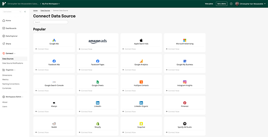
Task: Open the My first Workspace dropdown
Action: tap(51, 4)
